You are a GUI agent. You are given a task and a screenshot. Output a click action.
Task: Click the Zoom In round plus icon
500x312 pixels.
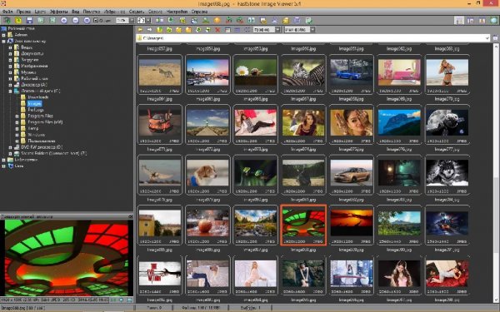coord(64,20)
